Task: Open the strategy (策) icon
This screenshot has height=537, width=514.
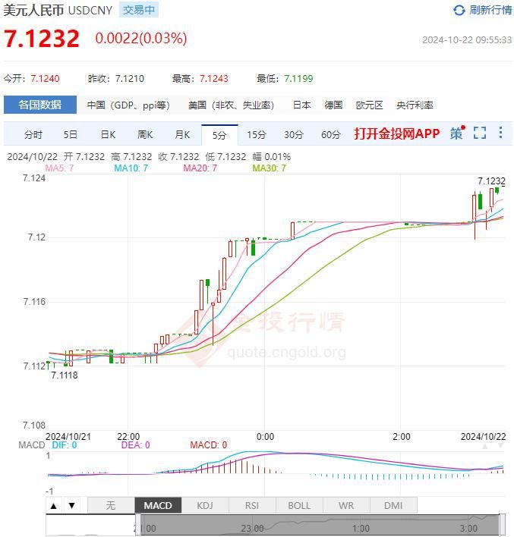Action: [457, 133]
